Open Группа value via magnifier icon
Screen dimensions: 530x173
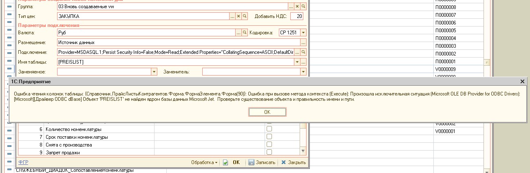coord(303,7)
